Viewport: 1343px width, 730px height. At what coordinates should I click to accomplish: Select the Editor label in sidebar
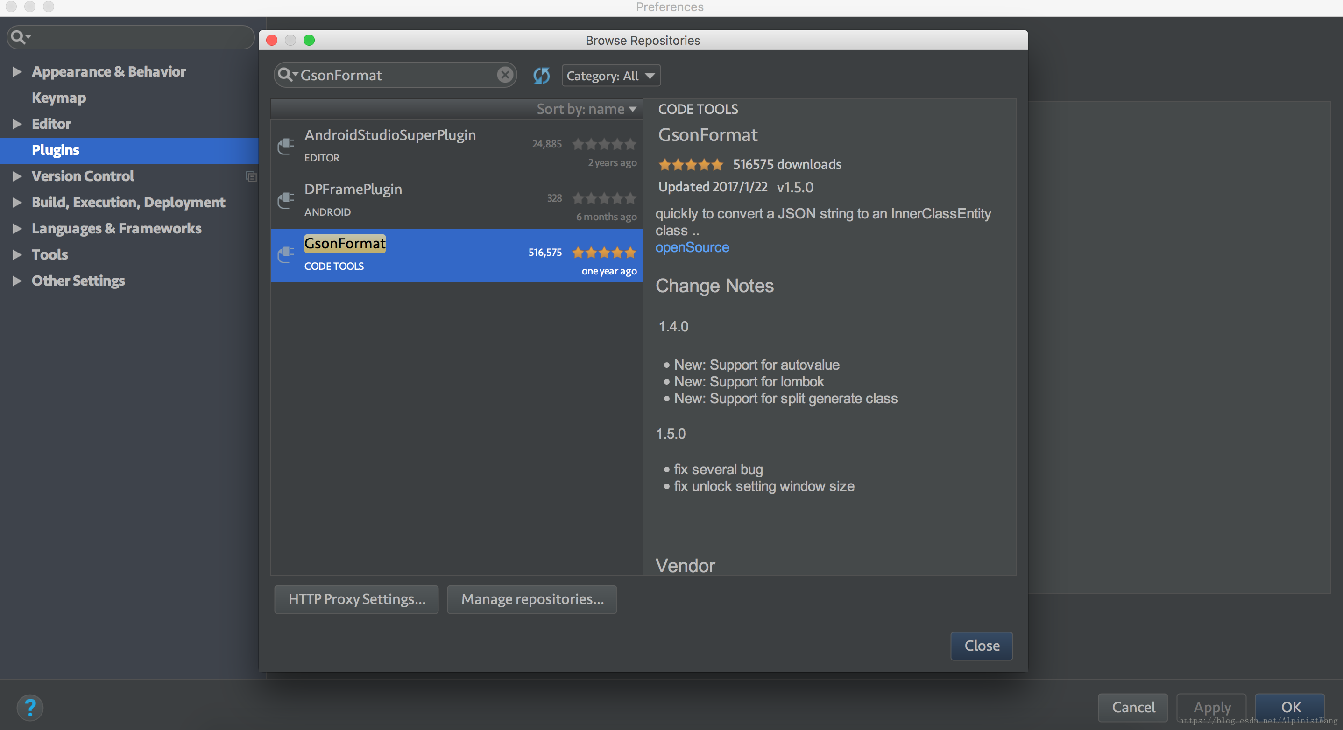click(51, 124)
